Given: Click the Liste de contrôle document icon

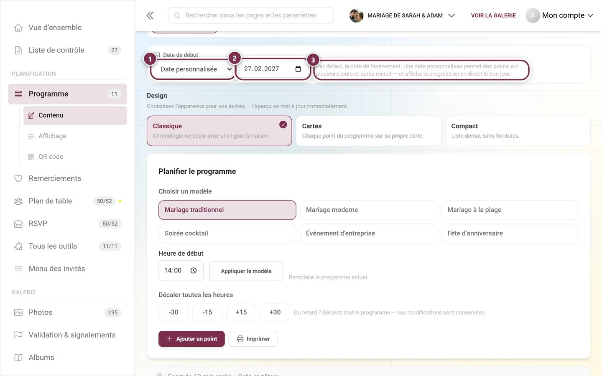Looking at the screenshot, I should click(18, 50).
